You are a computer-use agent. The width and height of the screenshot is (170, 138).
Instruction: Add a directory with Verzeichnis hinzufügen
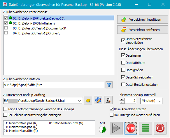click(143, 20)
